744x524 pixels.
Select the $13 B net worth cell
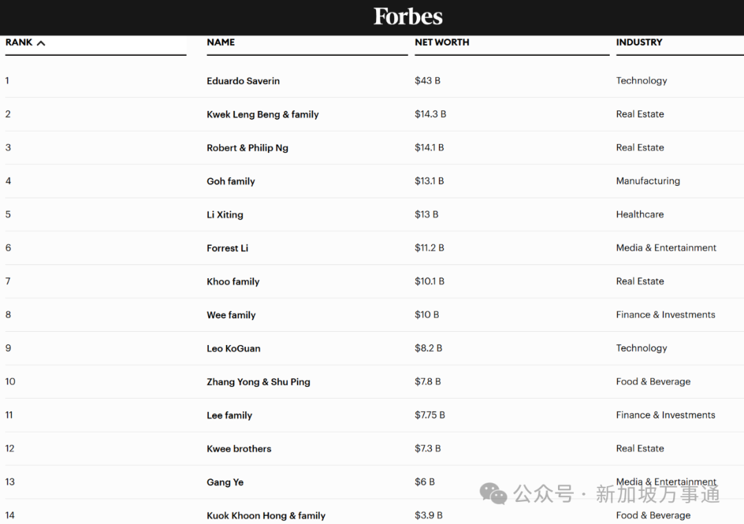point(426,214)
